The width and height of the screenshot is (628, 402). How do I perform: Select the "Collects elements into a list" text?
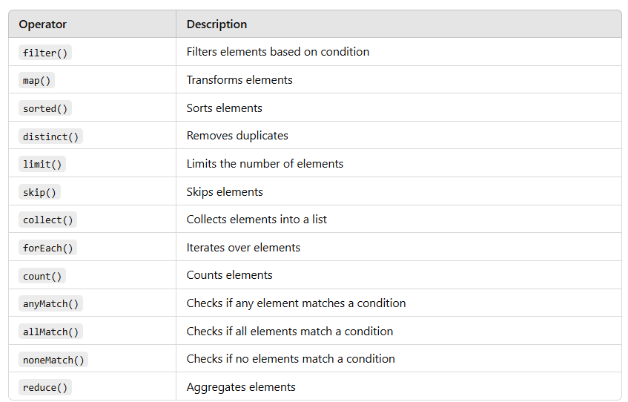[x=257, y=220]
